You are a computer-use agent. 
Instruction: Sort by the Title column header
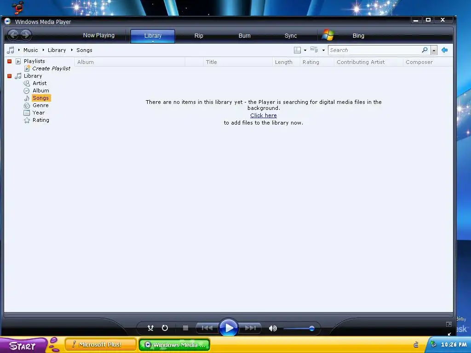tap(238, 62)
